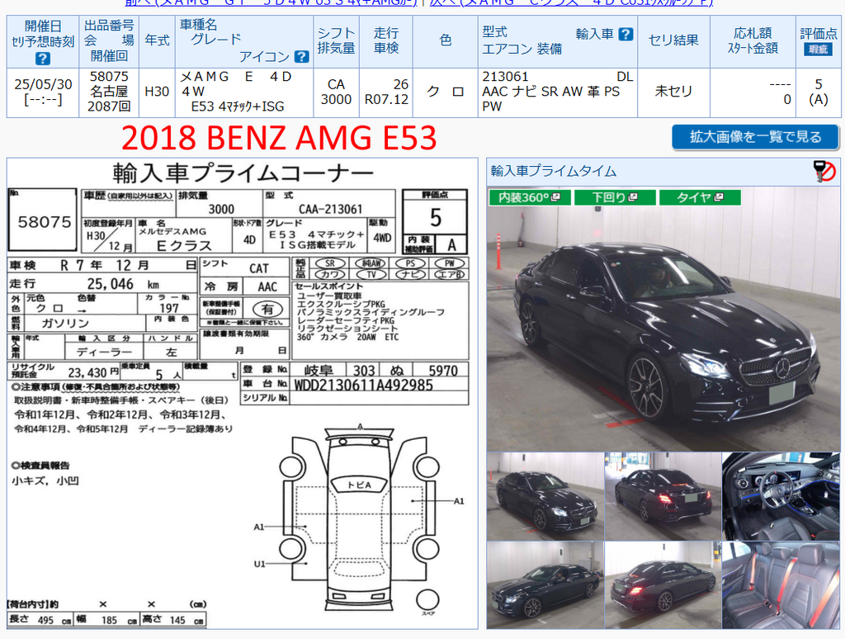The width and height of the screenshot is (845, 639).
Task: Click the 2018 BENZ AMG E53 title
Action: [279, 138]
